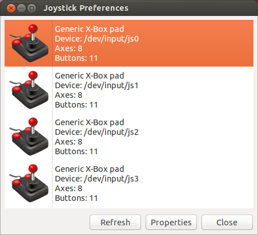Select the joystick icon for js1
The width and height of the screenshot is (258, 235).
point(29,90)
